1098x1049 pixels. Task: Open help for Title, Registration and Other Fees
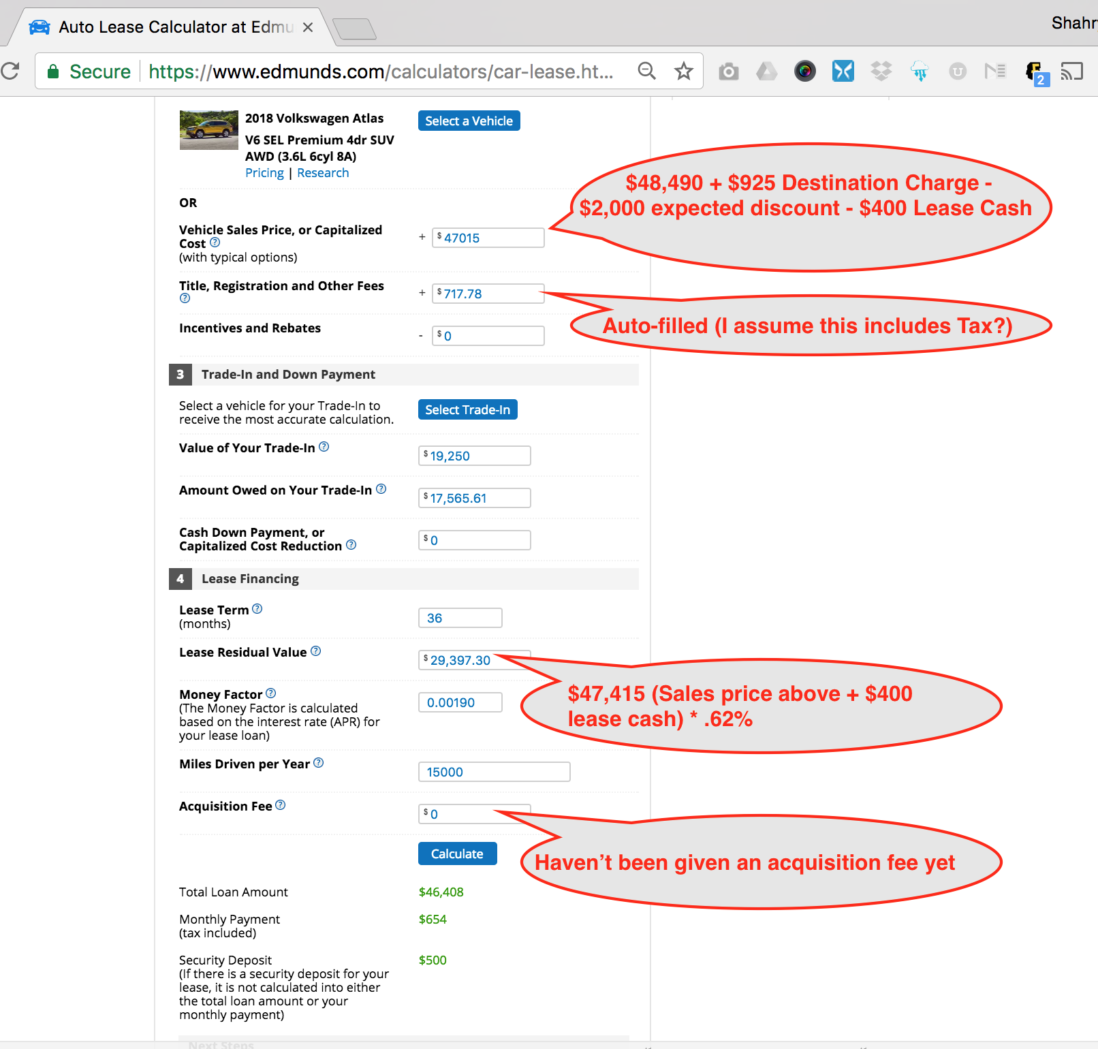(185, 298)
